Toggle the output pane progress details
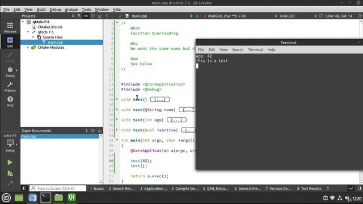Image resolution: width=363 pixels, height=204 pixels. point(351,188)
